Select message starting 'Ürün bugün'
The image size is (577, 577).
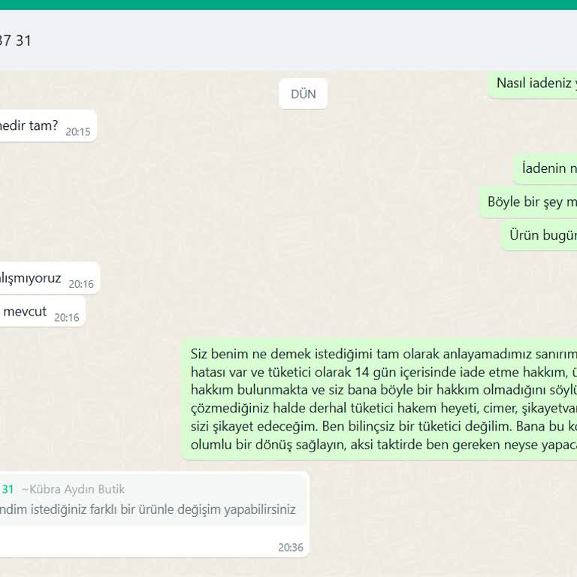click(x=539, y=235)
